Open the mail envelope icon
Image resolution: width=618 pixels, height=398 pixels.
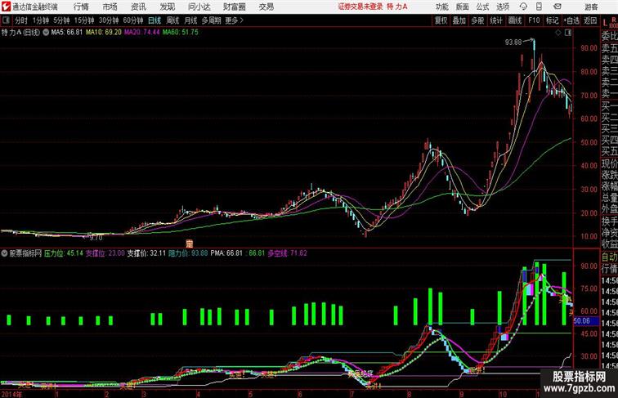click(558, 7)
